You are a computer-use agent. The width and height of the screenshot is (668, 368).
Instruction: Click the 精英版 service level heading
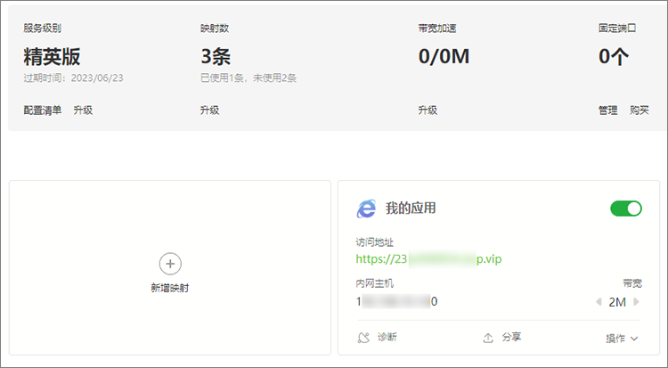coord(52,58)
